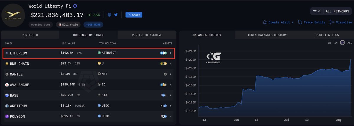
Task: Click the chart's latest peak near $220M
Action: [x=350, y=59]
